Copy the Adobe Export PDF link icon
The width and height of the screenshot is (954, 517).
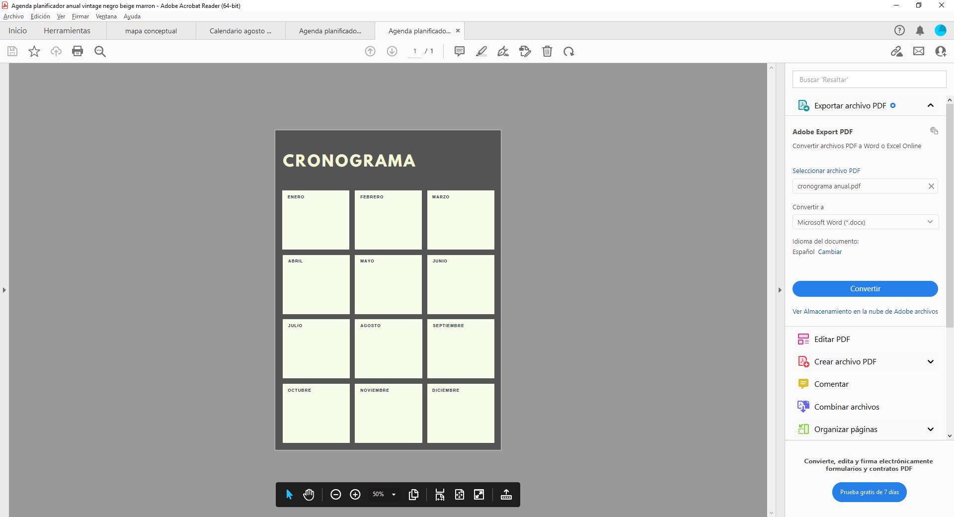934,131
